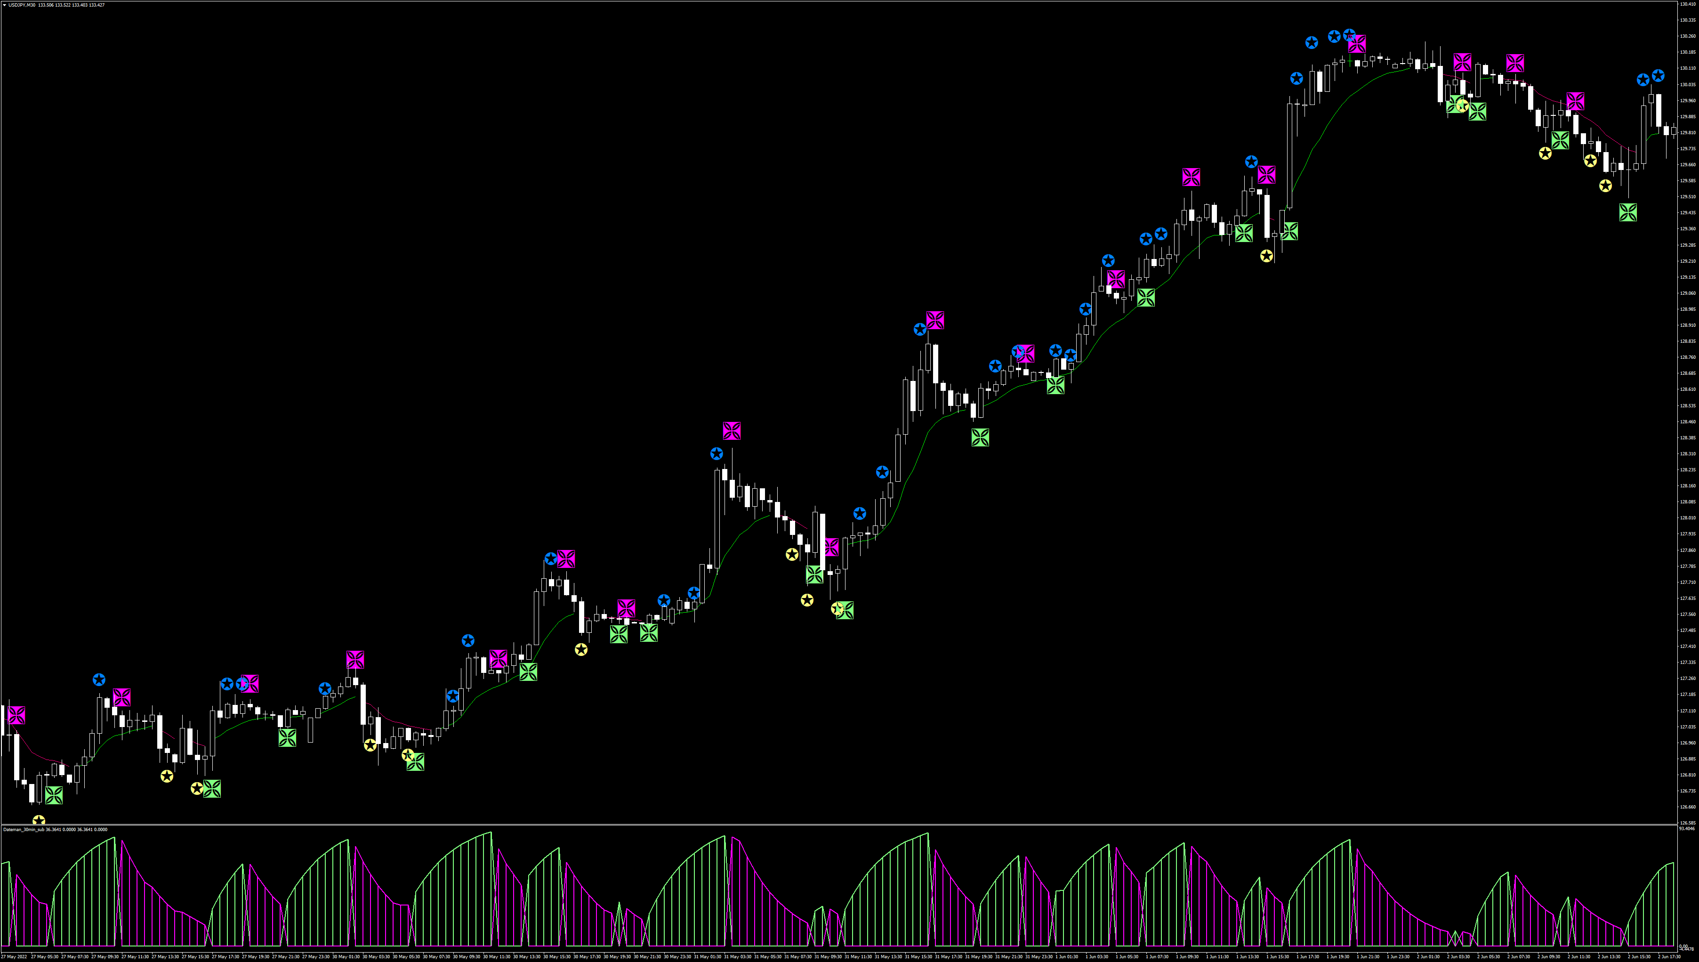Click the 130.410 price axis label
The height and width of the screenshot is (962, 1699).
coord(1687,4)
